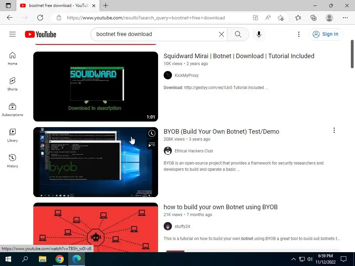Click the 'Download in description' thumbnail text
The width and height of the screenshot is (355, 266).
tap(95, 108)
